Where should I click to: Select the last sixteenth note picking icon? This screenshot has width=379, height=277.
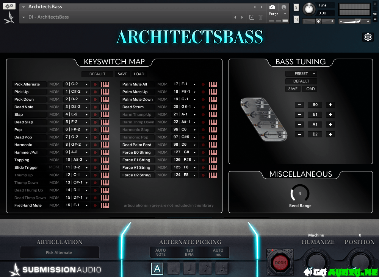(x=222, y=268)
